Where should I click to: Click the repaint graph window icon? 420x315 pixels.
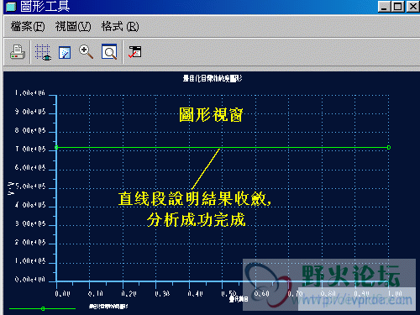[x=65, y=53]
